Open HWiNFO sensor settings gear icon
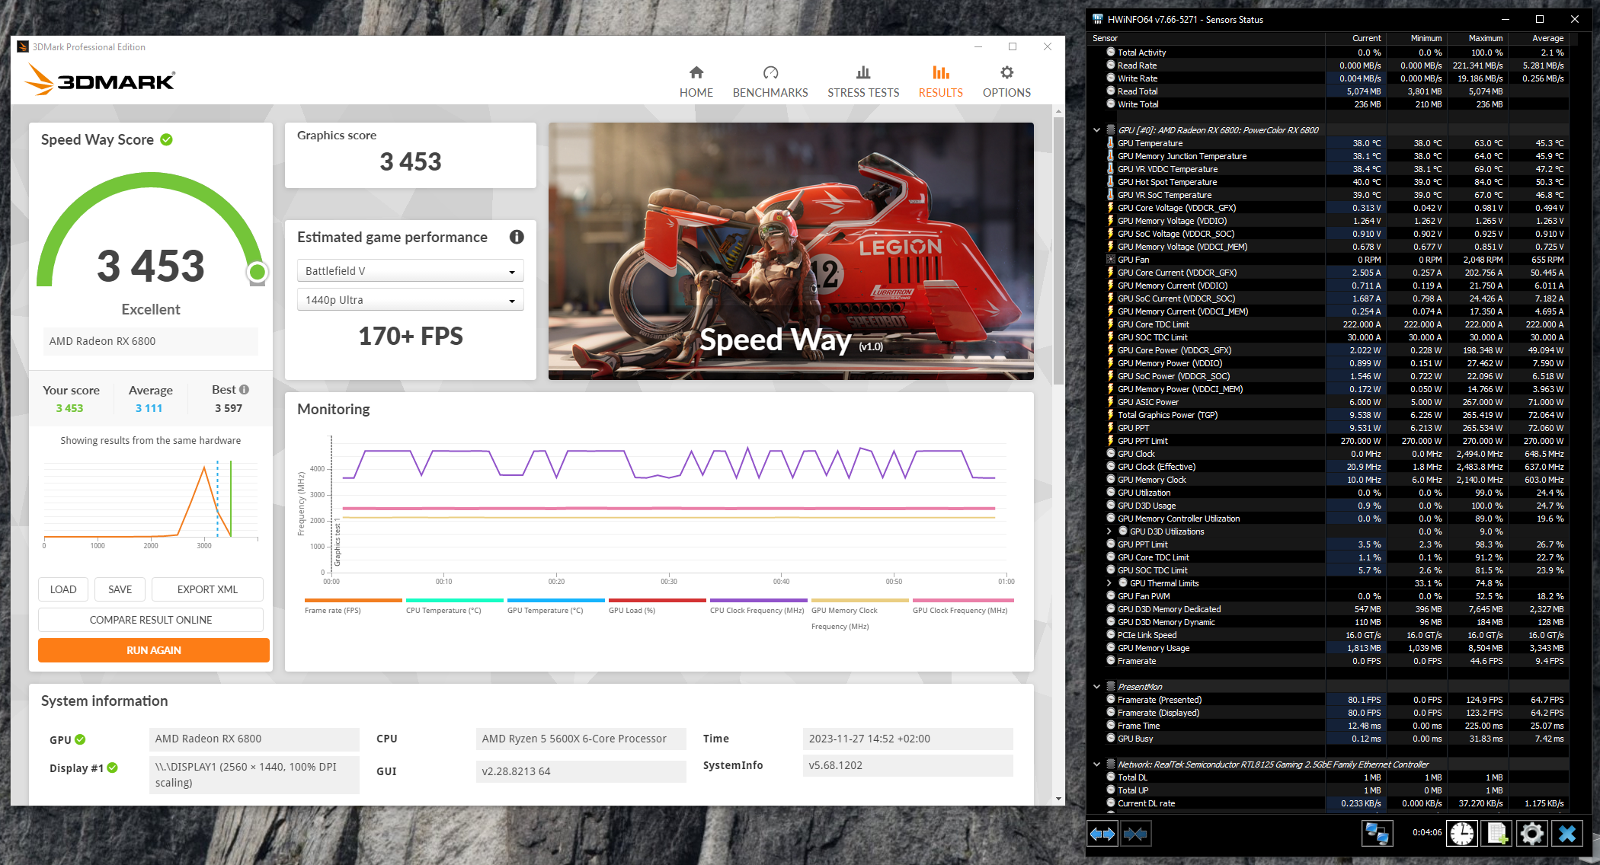This screenshot has height=865, width=1600. 1532,834
